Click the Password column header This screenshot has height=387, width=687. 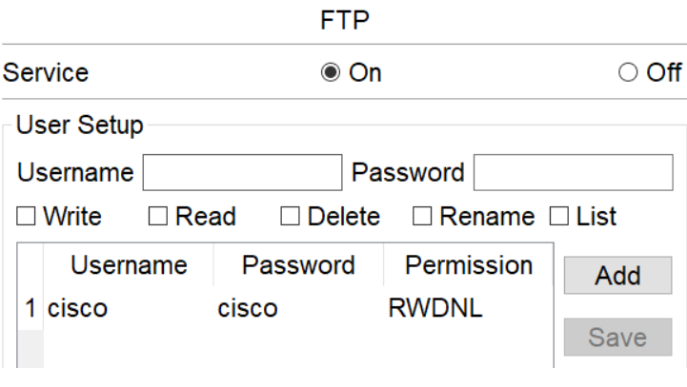(298, 265)
